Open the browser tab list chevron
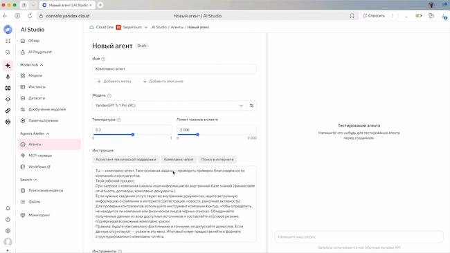 33,5
